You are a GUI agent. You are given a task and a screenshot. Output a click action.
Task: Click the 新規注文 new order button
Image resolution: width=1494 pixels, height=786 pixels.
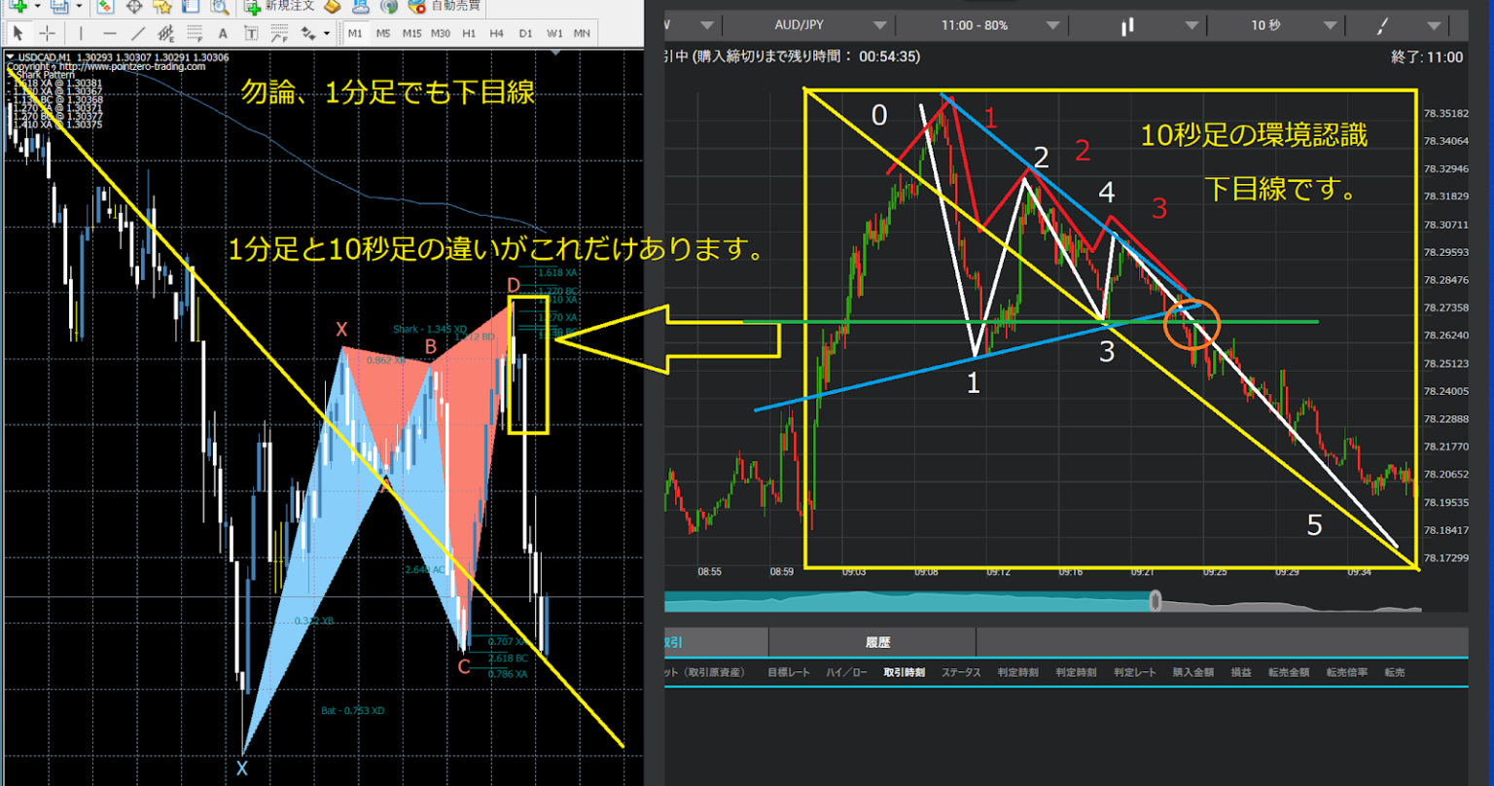coord(279,7)
